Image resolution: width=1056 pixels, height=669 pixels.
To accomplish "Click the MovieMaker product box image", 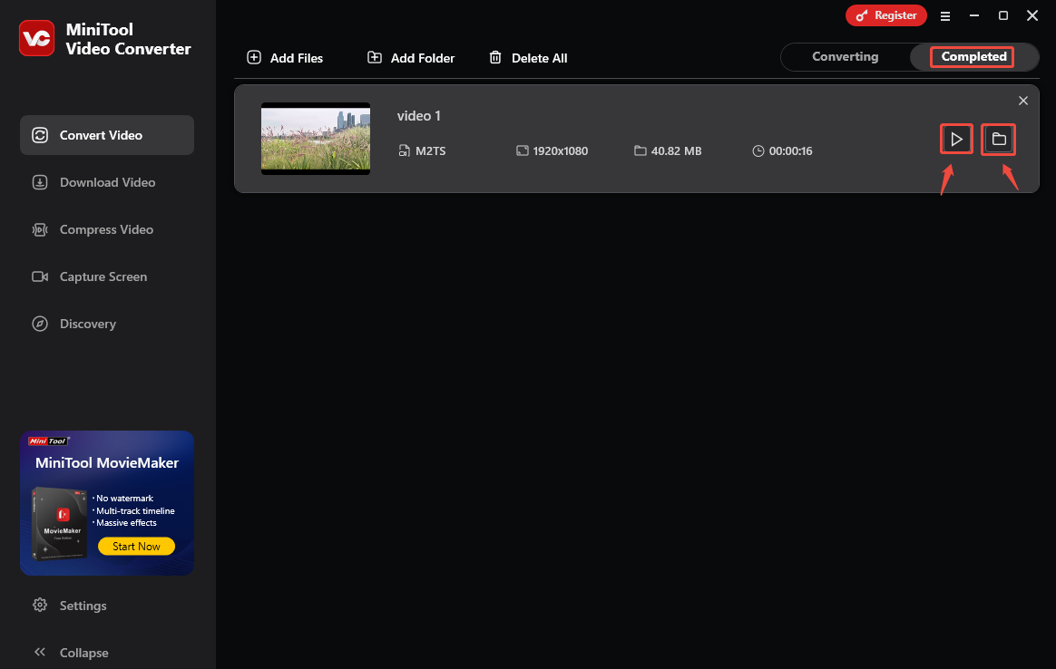I will pyautogui.click(x=59, y=523).
